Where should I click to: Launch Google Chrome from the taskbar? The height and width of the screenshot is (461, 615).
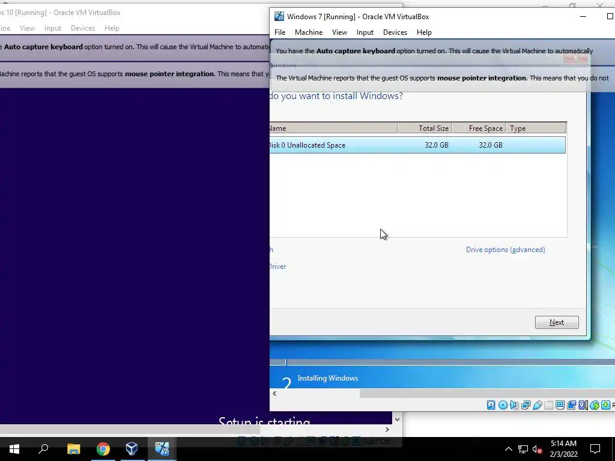click(103, 448)
